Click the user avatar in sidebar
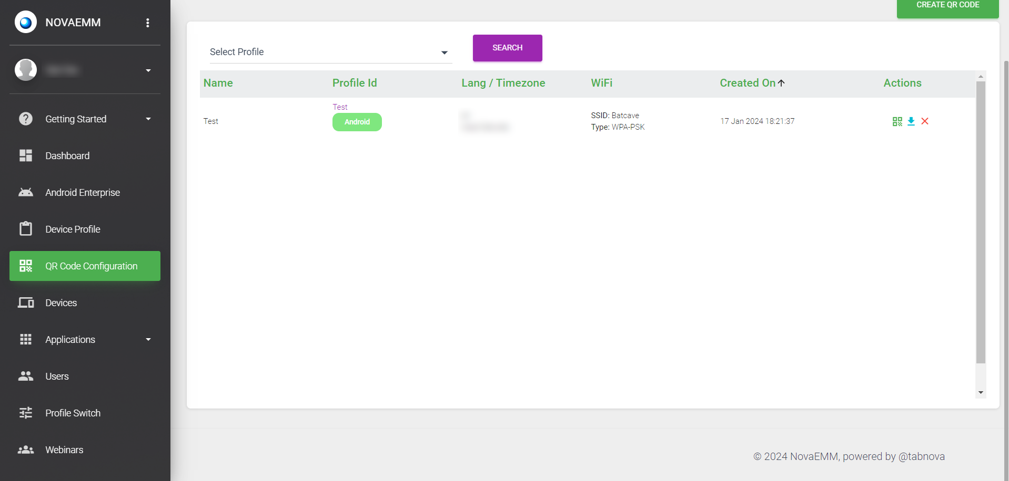The image size is (1009, 481). click(x=26, y=70)
